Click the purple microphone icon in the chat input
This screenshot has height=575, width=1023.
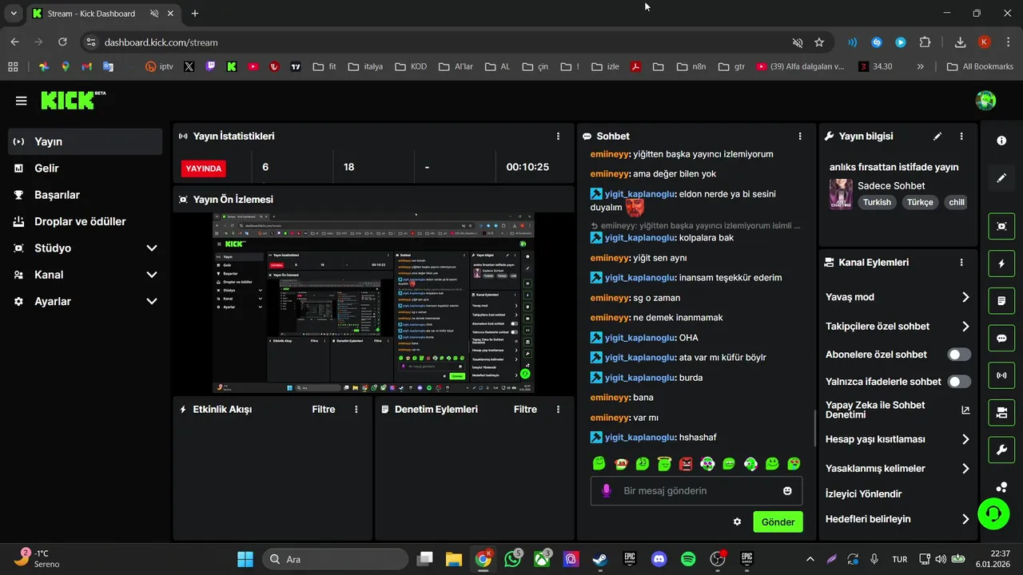pyautogui.click(x=607, y=490)
